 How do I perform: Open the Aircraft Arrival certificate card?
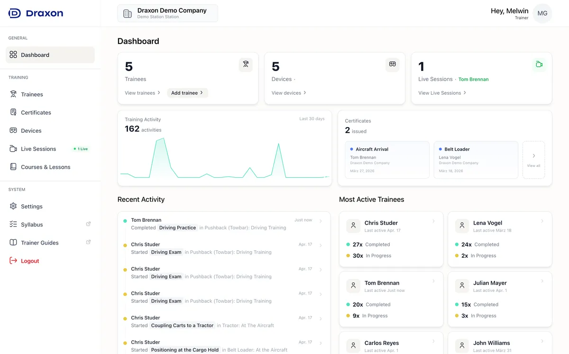[x=387, y=160]
